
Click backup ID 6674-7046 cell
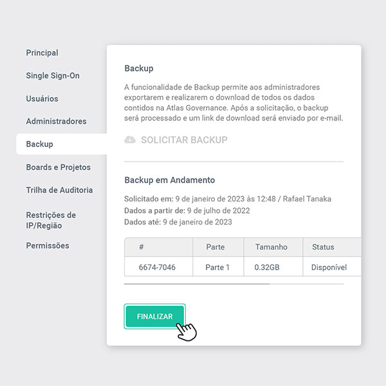click(157, 267)
